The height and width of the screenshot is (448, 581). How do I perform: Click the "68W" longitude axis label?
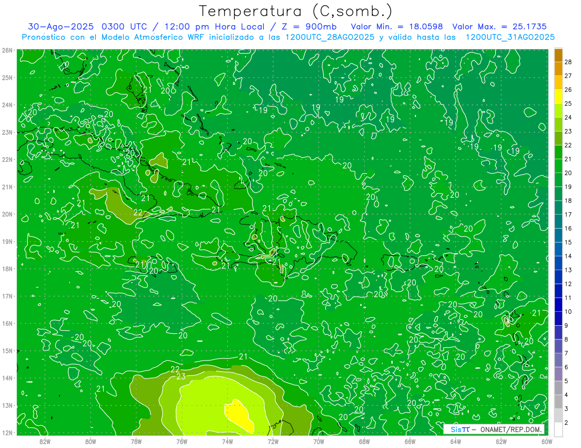[x=365, y=441]
